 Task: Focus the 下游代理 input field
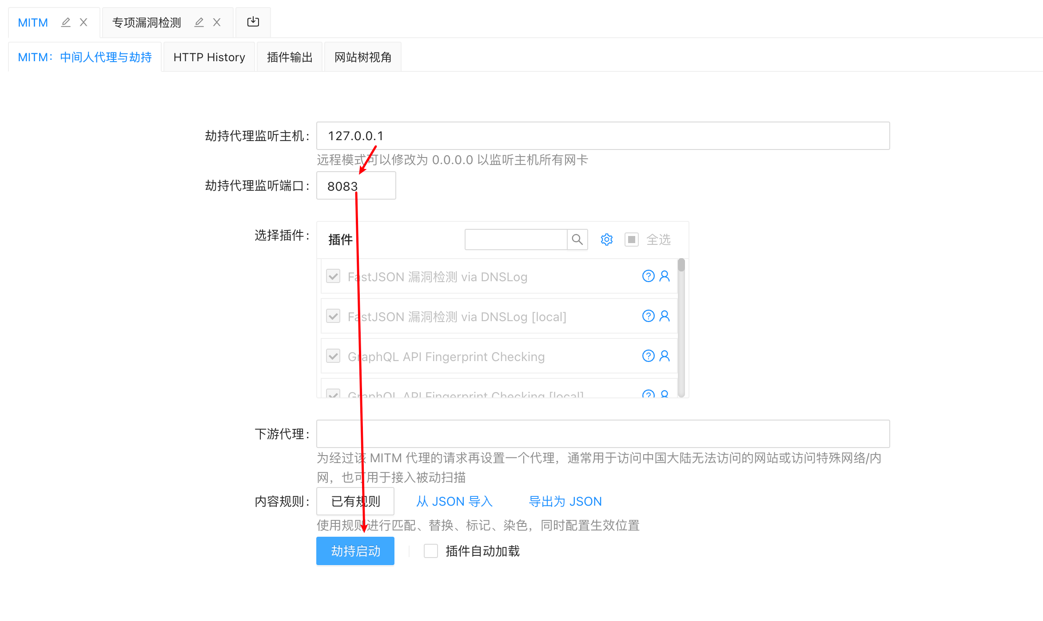(x=603, y=434)
